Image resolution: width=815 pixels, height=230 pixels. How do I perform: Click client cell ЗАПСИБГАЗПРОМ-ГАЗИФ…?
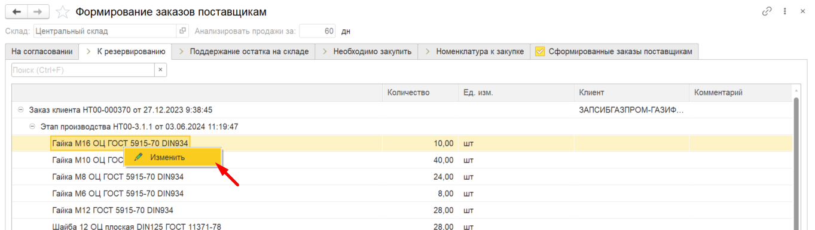point(631,110)
